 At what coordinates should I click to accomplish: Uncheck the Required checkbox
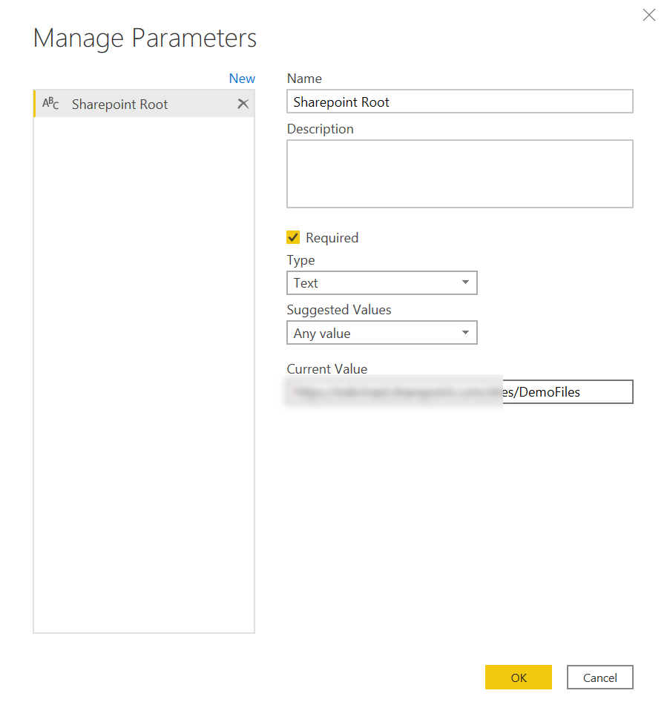293,238
